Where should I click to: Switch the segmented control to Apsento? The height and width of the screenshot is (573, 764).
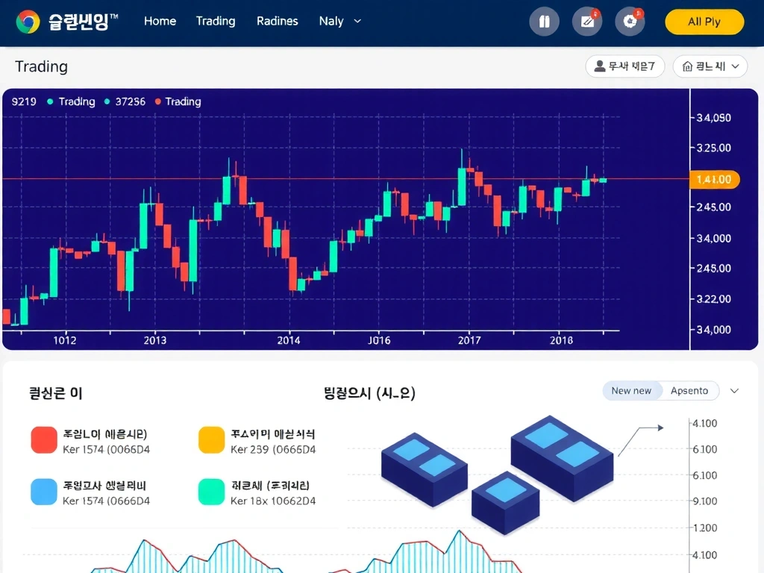[x=690, y=390]
